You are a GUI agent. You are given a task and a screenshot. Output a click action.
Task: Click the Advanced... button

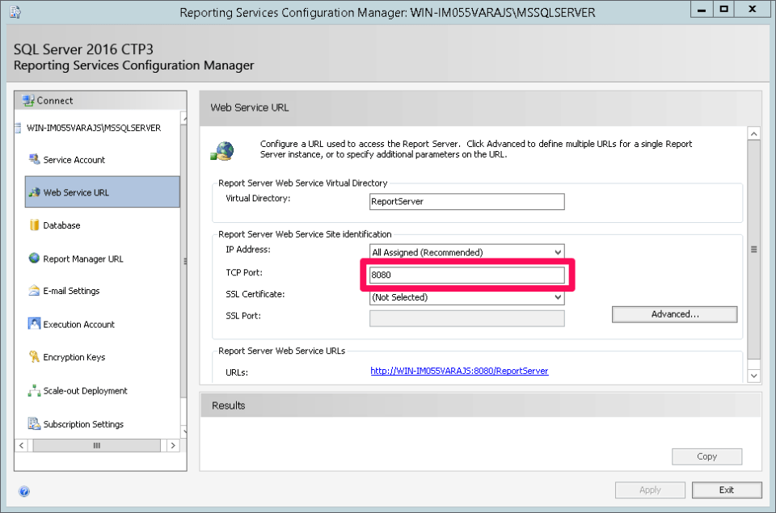coord(674,314)
